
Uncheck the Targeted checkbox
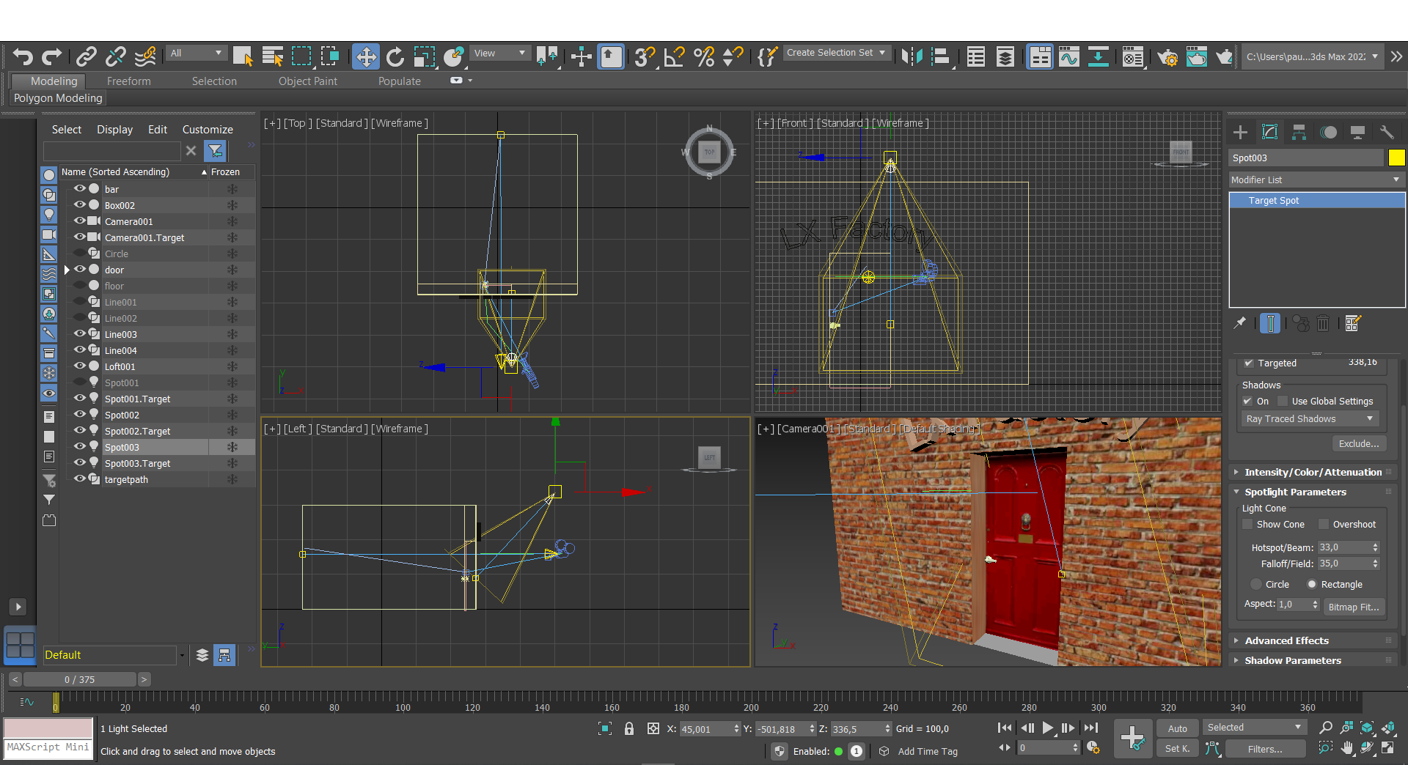tap(1248, 363)
